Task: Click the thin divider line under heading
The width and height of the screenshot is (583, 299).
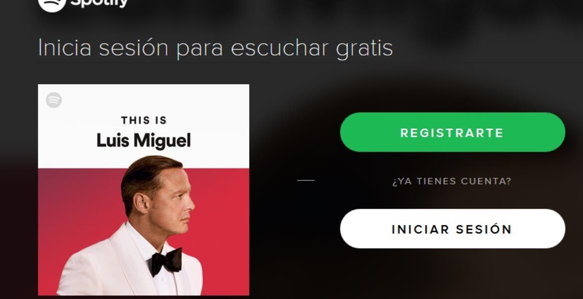Action: 310,63
